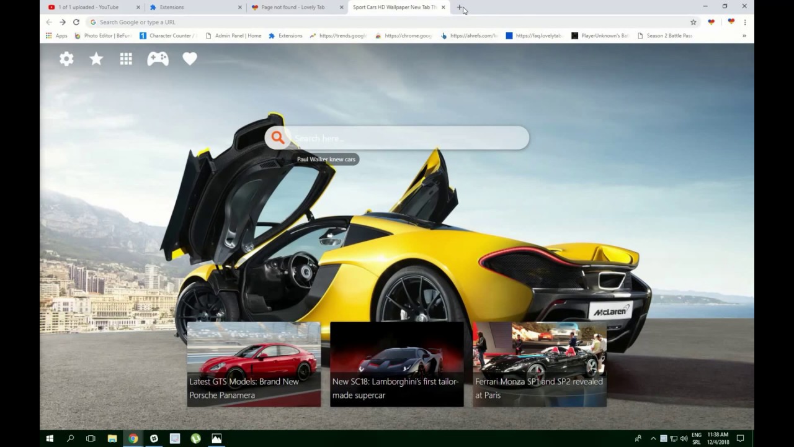Open the games controller icon
Image resolution: width=794 pixels, height=447 pixels.
tap(158, 59)
